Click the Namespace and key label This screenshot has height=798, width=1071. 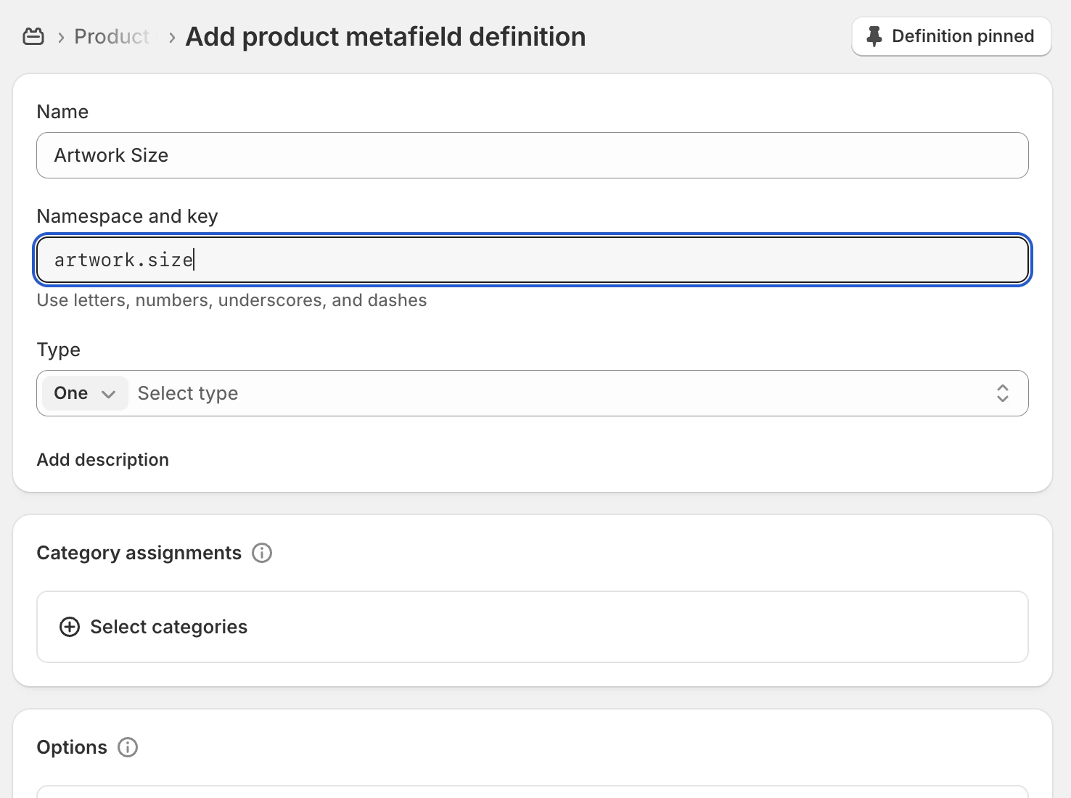pyautogui.click(x=128, y=216)
